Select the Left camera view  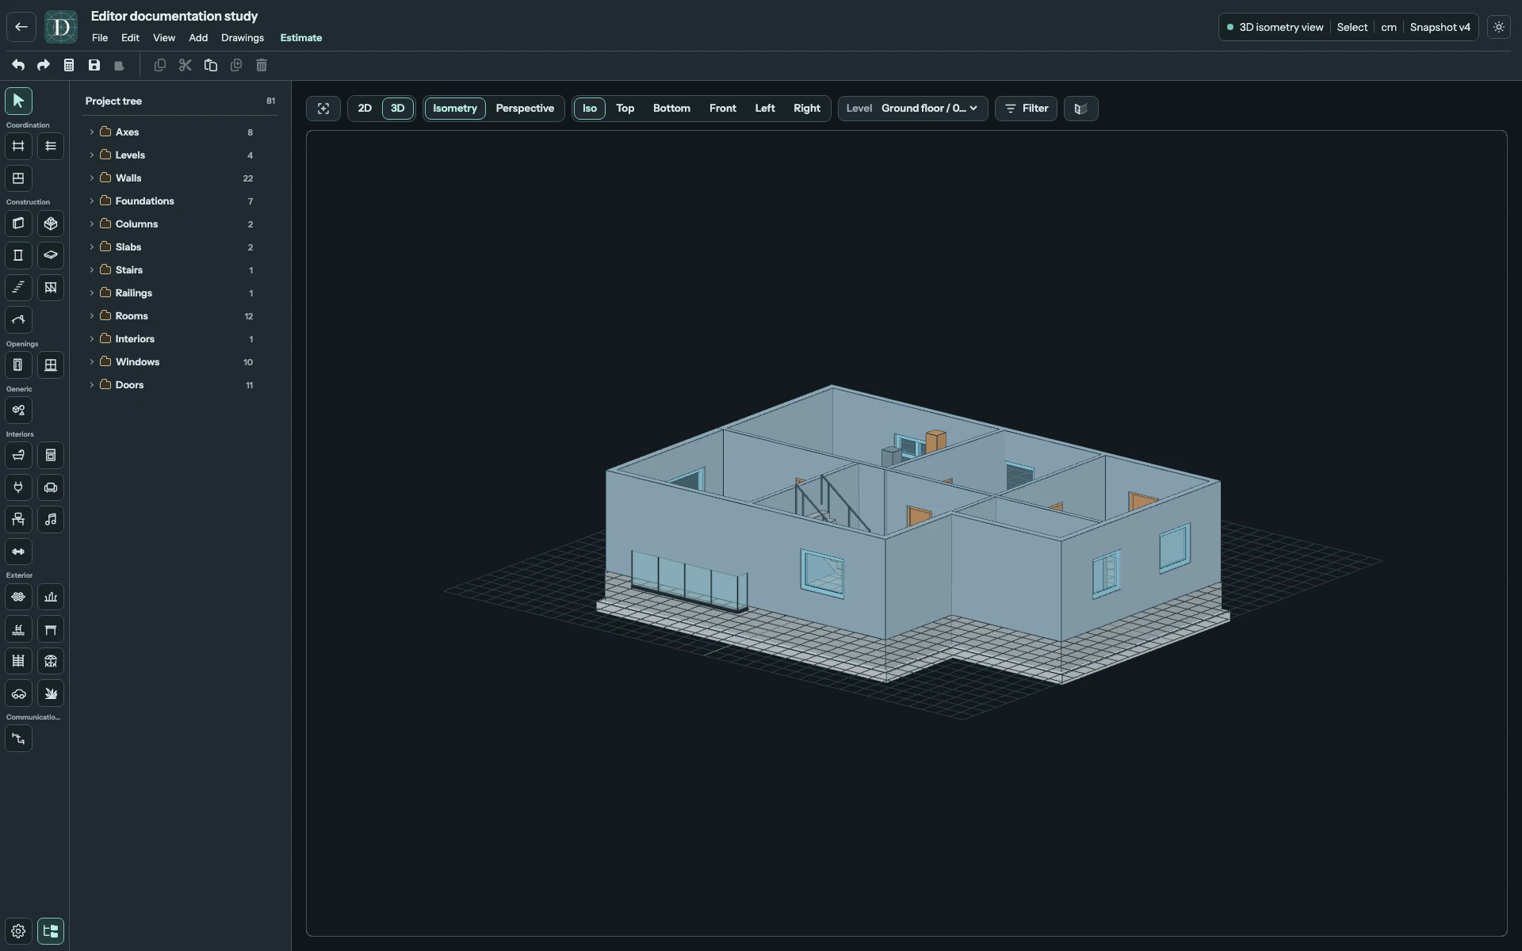click(765, 109)
